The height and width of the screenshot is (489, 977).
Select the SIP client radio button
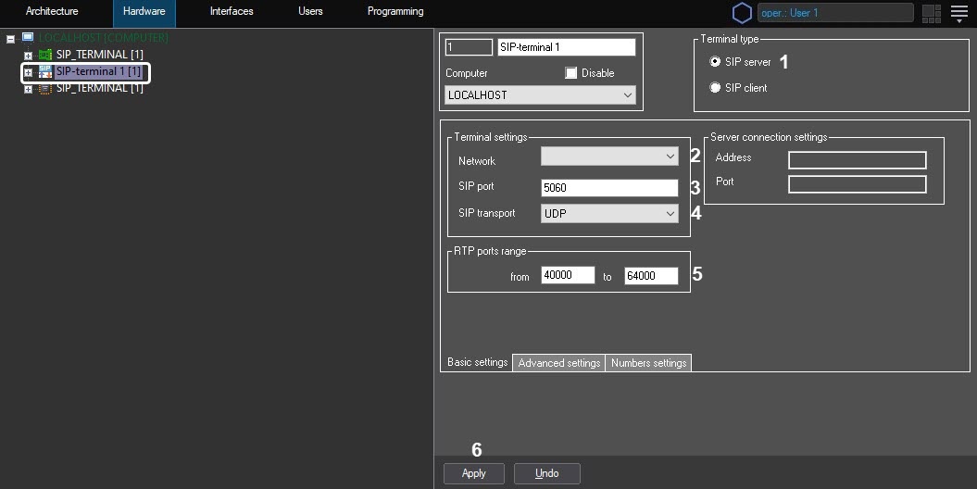click(715, 88)
